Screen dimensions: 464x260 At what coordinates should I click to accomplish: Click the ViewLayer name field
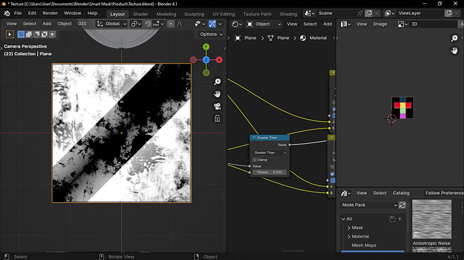[420, 13]
